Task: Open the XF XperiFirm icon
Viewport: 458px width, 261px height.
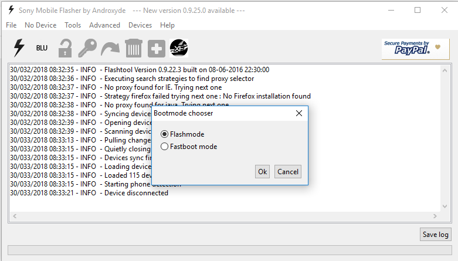Action: [x=179, y=48]
